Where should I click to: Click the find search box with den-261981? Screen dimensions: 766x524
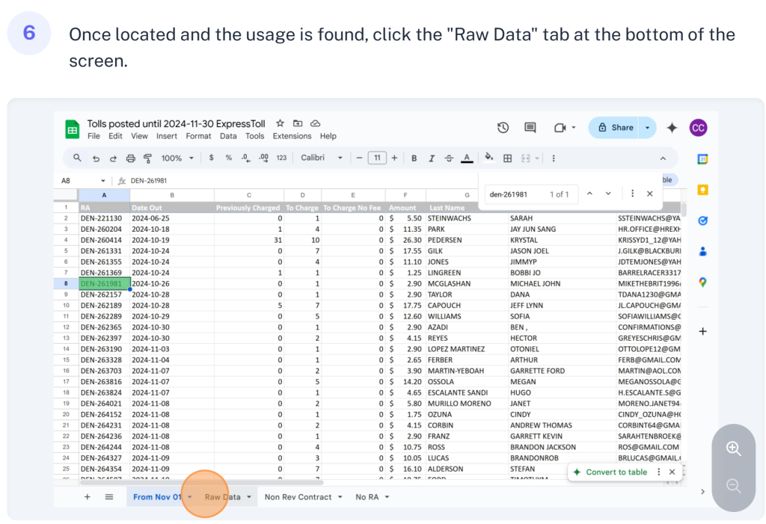click(x=518, y=194)
